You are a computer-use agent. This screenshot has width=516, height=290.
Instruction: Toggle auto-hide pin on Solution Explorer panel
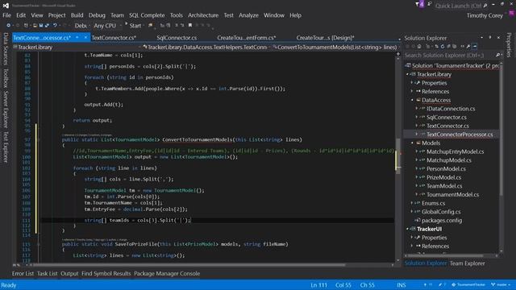(490, 38)
